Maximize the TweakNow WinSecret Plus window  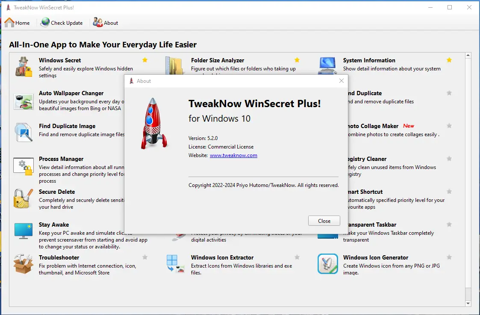450,7
